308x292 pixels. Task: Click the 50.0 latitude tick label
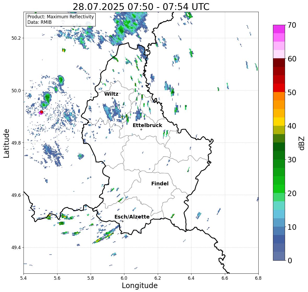click(x=16, y=91)
